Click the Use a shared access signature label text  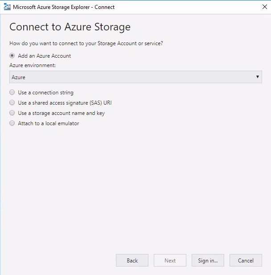65,103
